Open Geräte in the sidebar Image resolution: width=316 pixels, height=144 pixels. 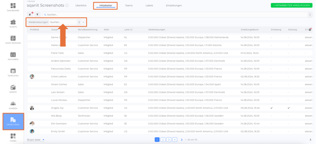13,88
